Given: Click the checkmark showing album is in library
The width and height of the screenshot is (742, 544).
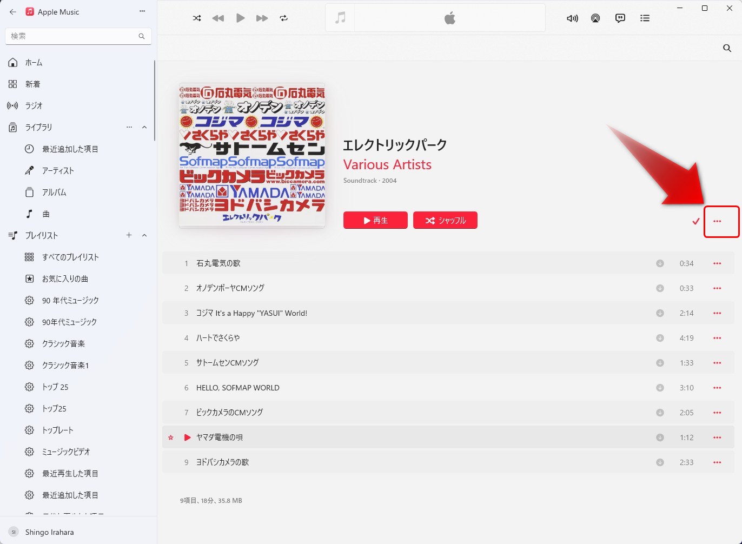Looking at the screenshot, I should (696, 222).
